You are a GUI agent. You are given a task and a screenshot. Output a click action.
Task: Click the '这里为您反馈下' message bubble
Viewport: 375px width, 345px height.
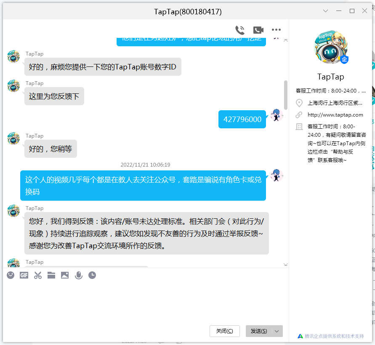tap(54, 96)
